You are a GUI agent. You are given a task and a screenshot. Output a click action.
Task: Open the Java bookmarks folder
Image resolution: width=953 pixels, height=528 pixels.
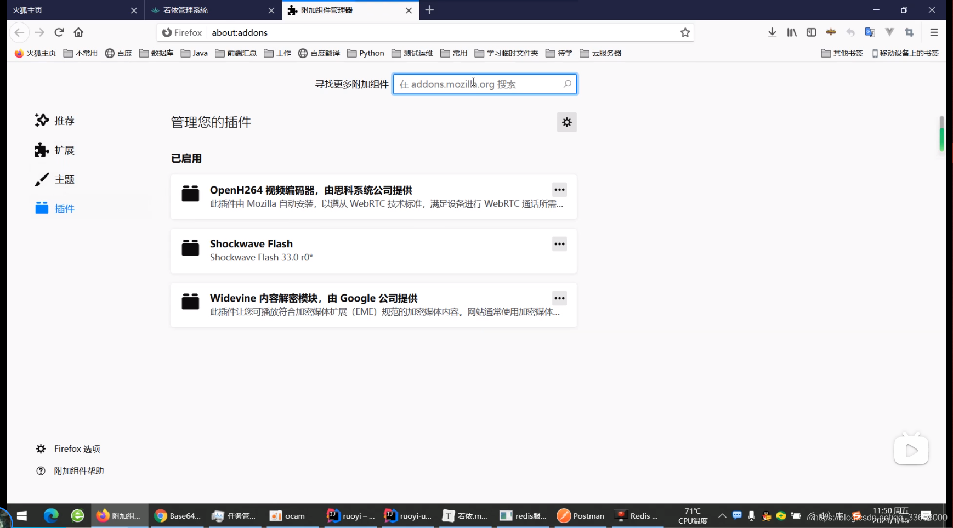195,53
